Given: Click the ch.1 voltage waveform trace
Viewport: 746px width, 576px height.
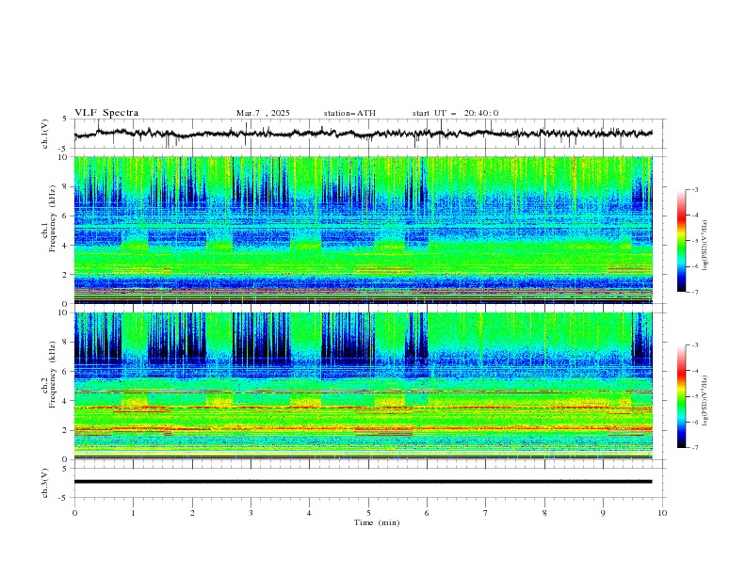Looking at the screenshot, I should (363, 134).
